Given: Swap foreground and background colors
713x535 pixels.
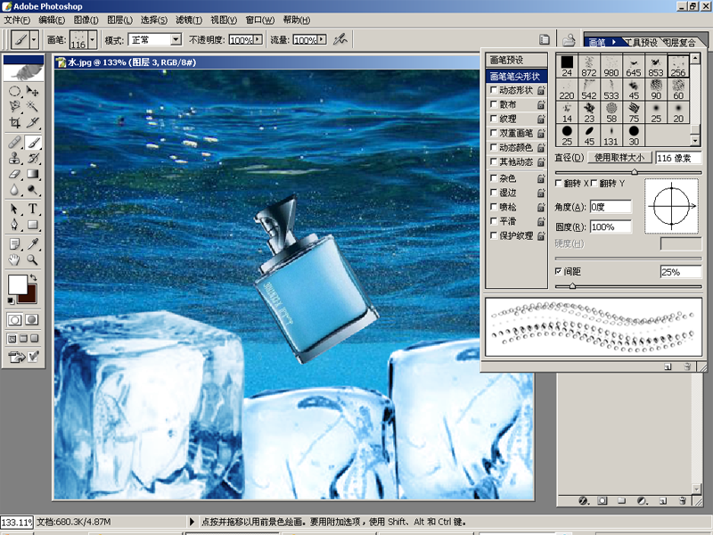Looking at the screenshot, I should (x=33, y=277).
